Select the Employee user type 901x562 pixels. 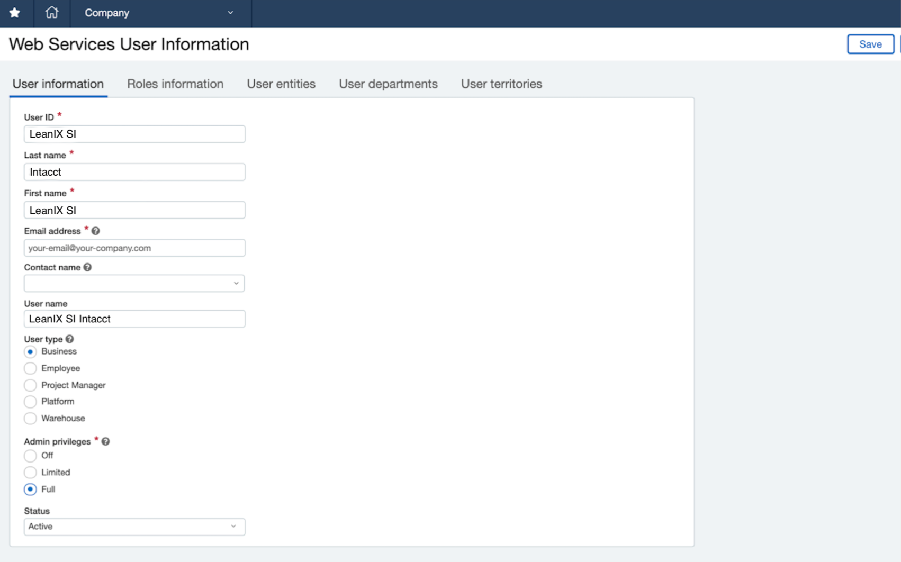(x=30, y=368)
